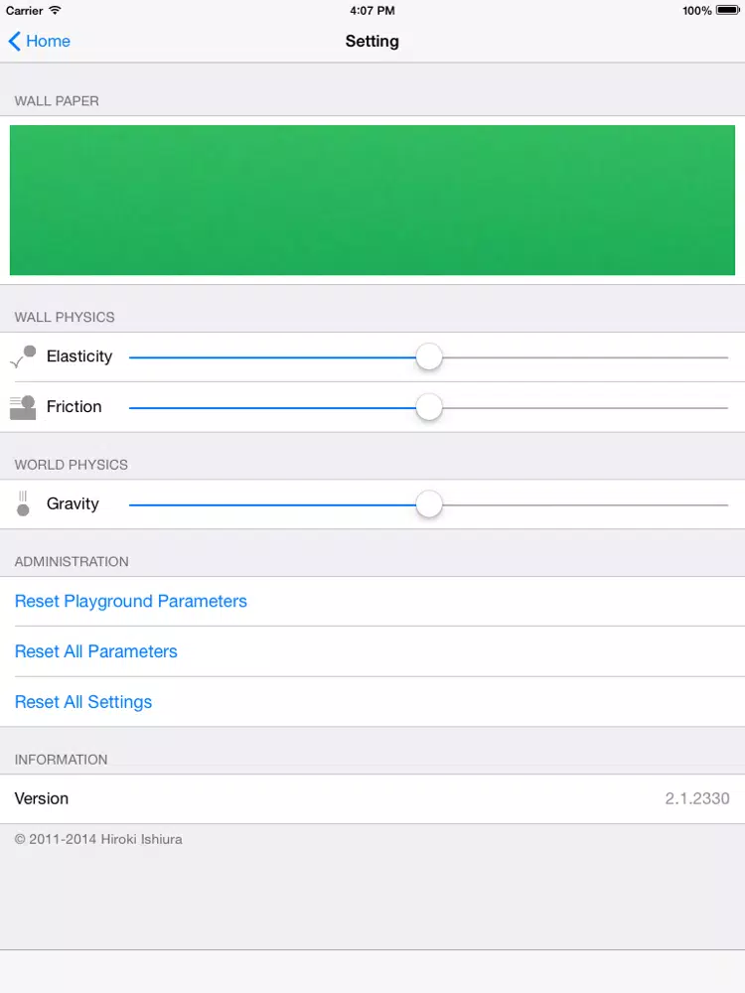
Task: Click the INFORMATION section header
Action: (x=61, y=760)
